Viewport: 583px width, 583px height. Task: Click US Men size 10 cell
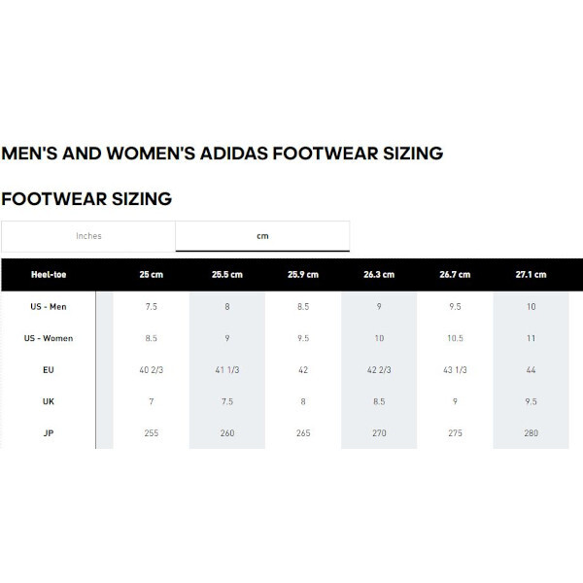(x=531, y=307)
